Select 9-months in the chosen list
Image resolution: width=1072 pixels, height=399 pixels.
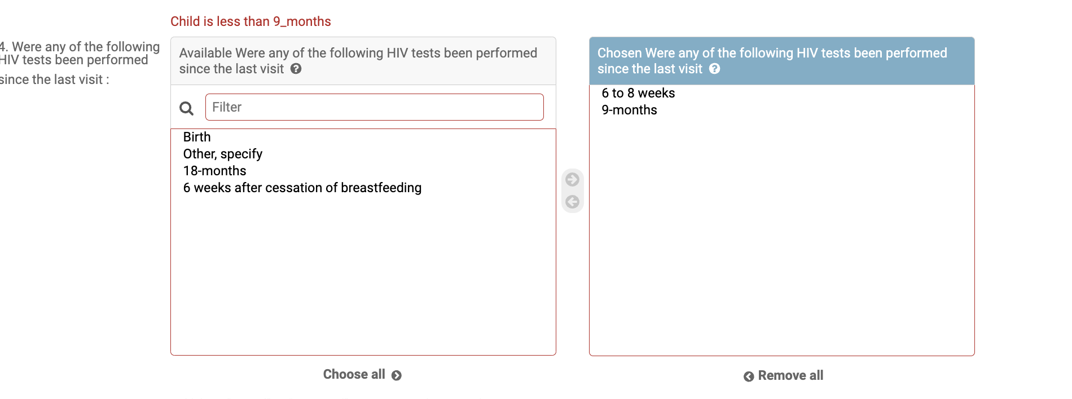coord(782,110)
